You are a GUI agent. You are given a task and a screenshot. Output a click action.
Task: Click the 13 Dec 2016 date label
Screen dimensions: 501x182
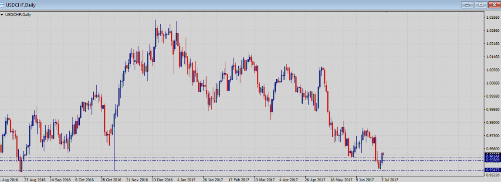point(162,179)
